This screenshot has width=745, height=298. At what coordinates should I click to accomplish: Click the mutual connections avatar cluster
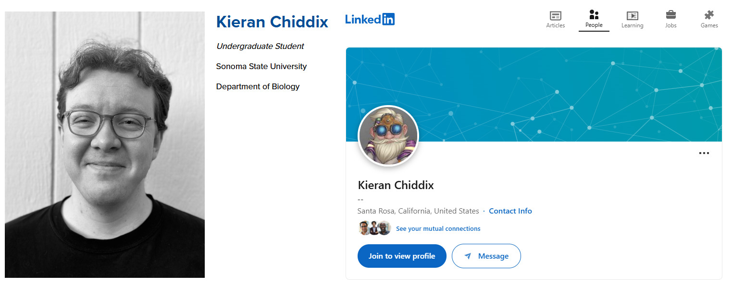374,228
